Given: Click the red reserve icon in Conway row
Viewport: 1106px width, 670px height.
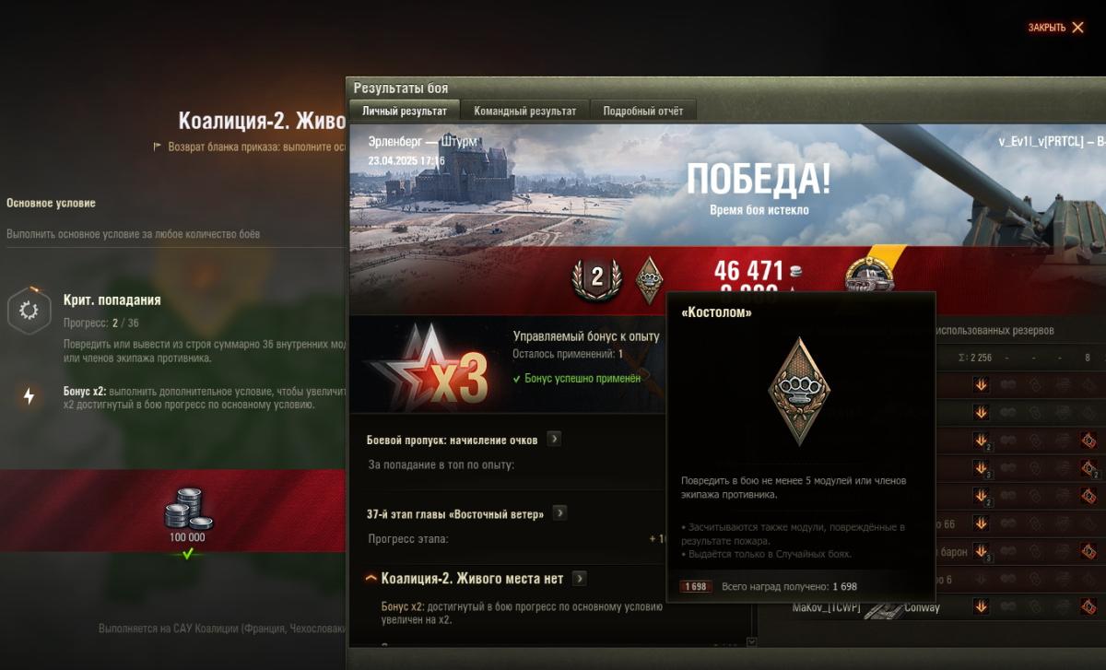Looking at the screenshot, I should coord(1088,606).
